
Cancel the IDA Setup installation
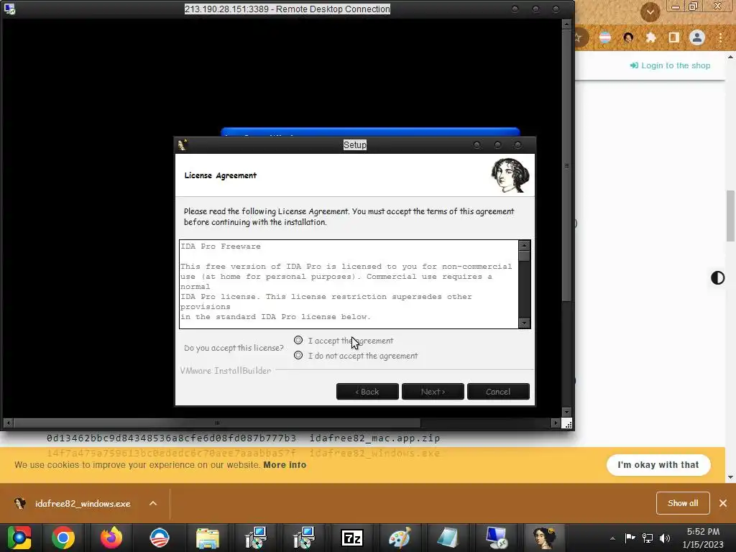click(498, 392)
